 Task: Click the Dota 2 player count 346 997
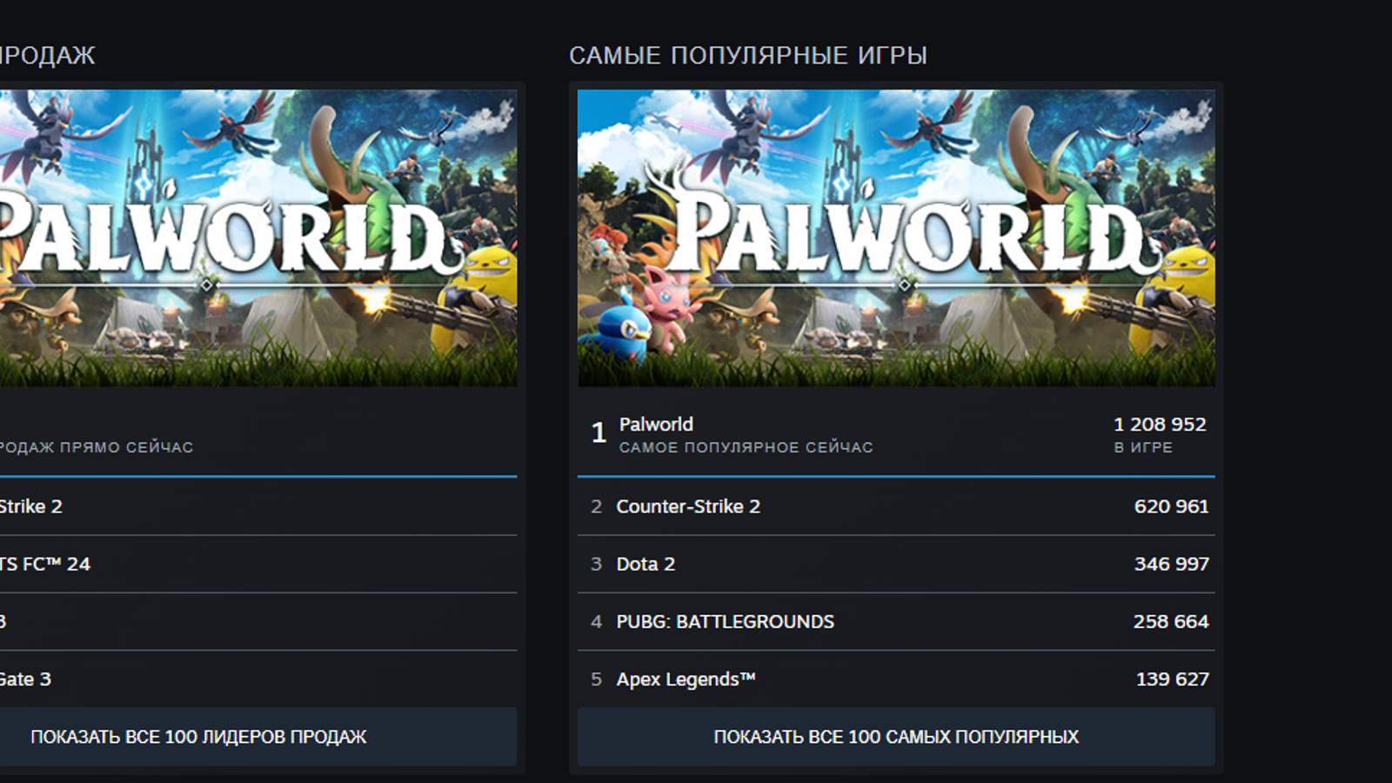pos(1171,564)
